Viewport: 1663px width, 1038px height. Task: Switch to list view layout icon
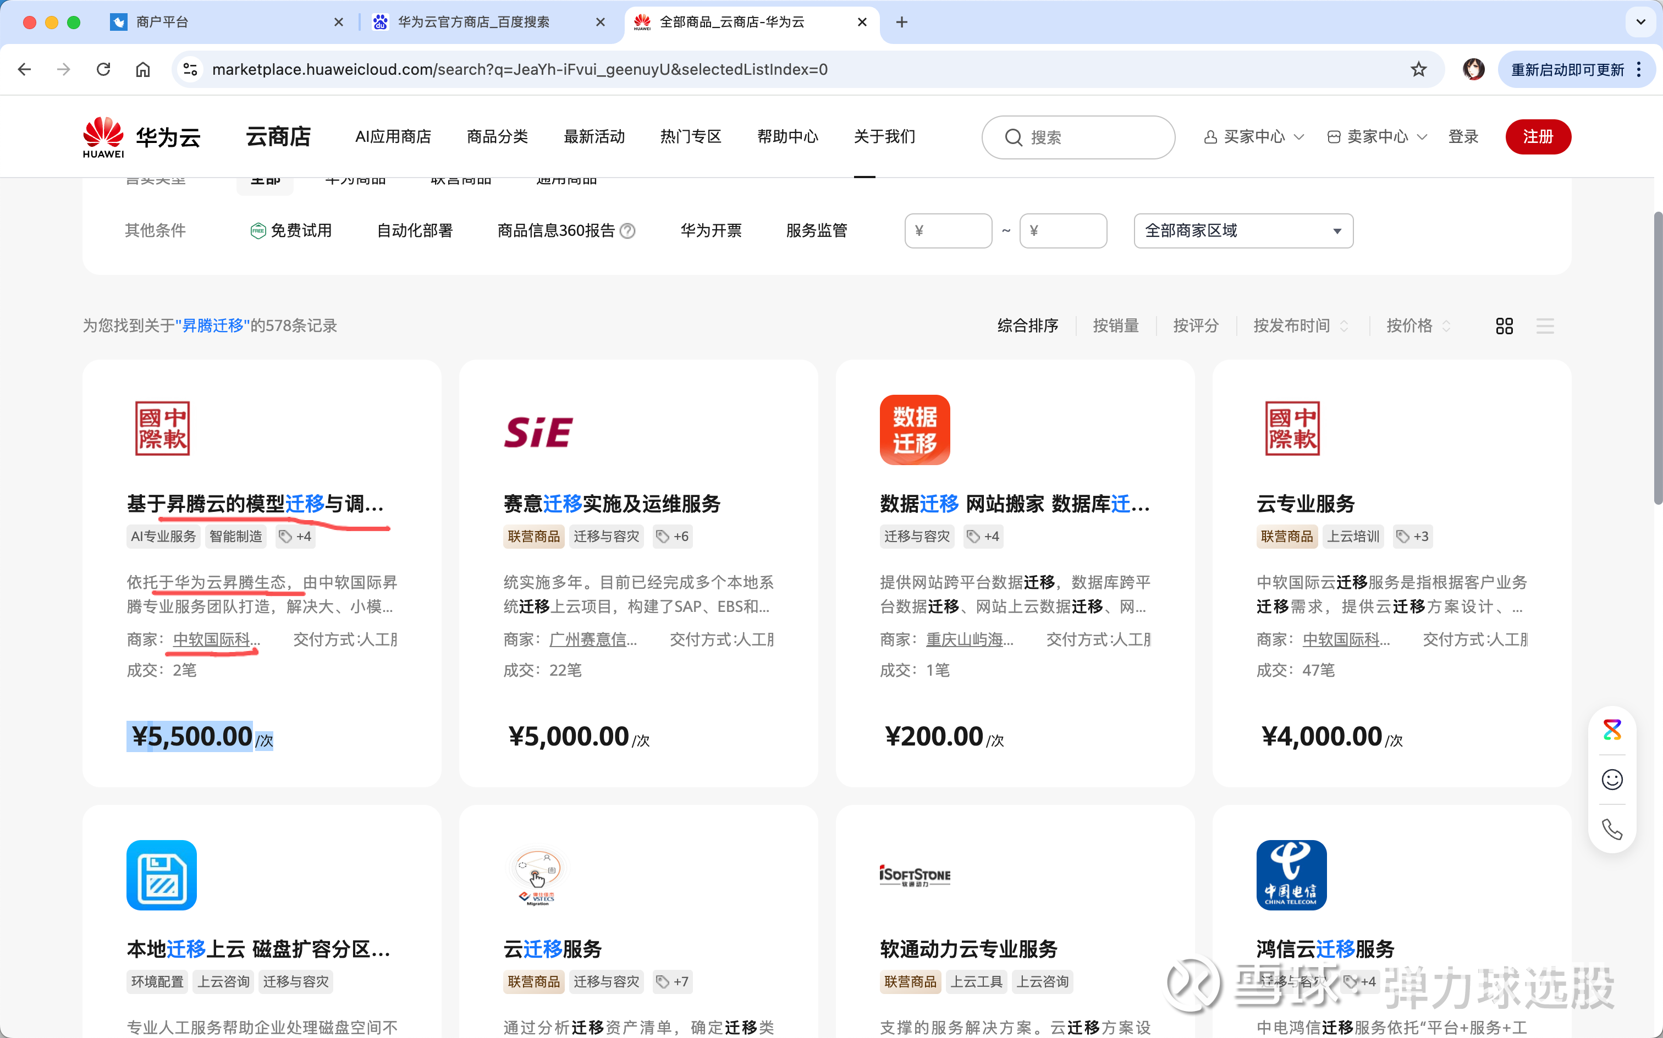pos(1545,326)
